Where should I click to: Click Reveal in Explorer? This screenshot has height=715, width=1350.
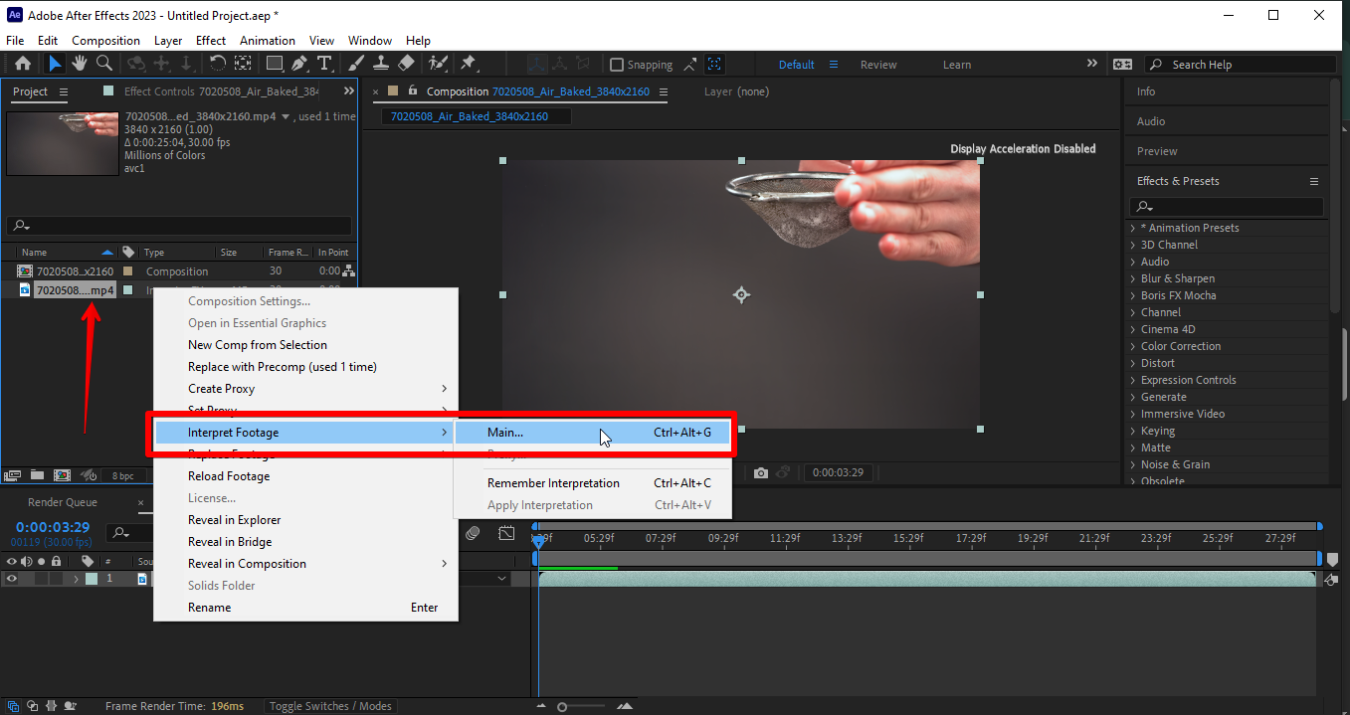234,519
